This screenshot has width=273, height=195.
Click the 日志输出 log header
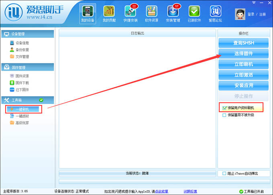click(x=137, y=33)
